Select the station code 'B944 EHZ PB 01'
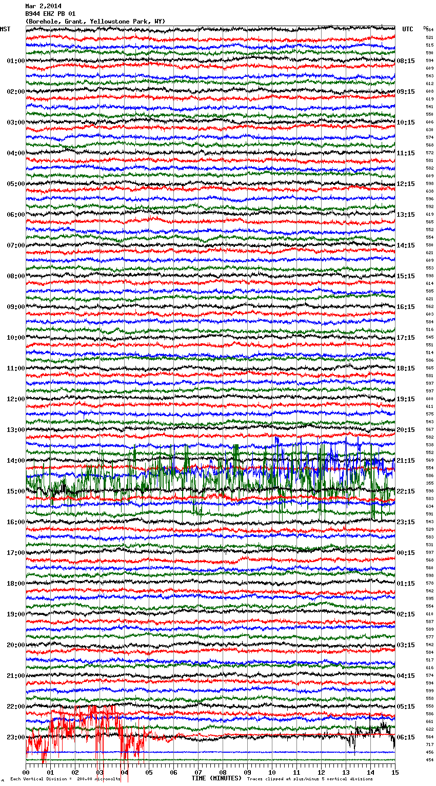This screenshot has width=436, height=786. click(x=50, y=14)
